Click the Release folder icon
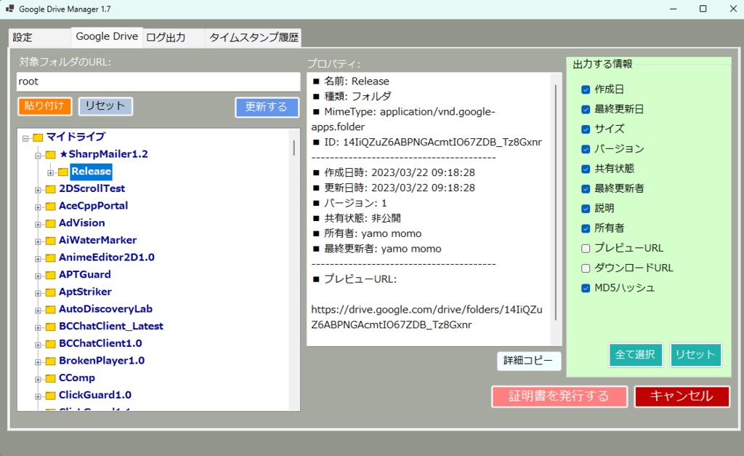This screenshot has width=744, height=456. 62,172
